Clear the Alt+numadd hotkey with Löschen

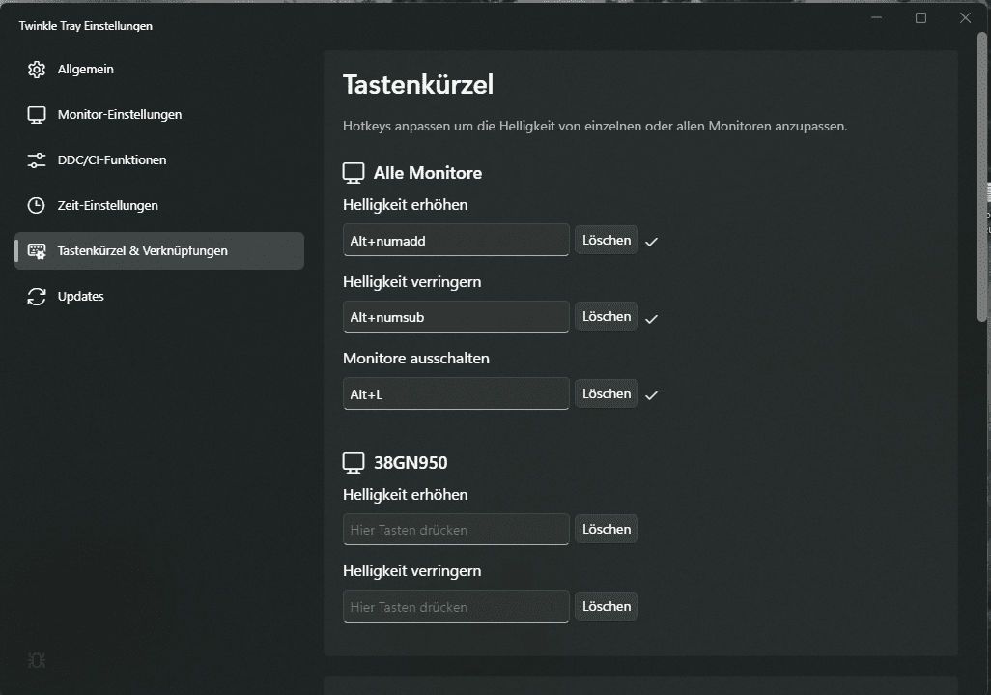[x=606, y=240]
